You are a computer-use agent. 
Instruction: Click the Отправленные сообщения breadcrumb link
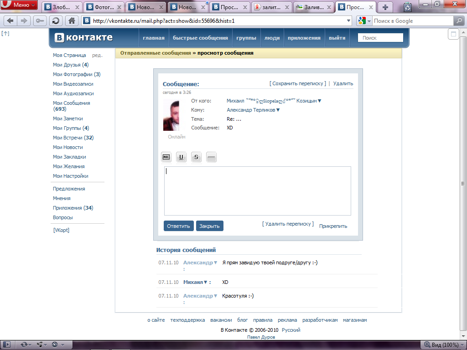coord(156,53)
